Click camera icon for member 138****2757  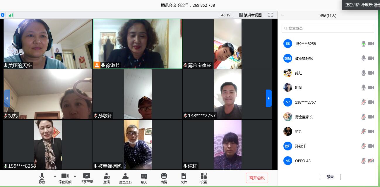coord(371,102)
